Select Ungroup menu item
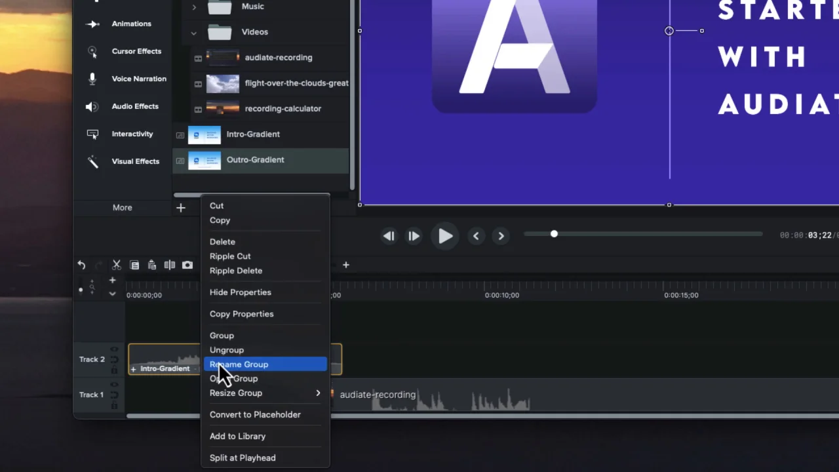This screenshot has height=472, width=839. pyautogui.click(x=227, y=350)
